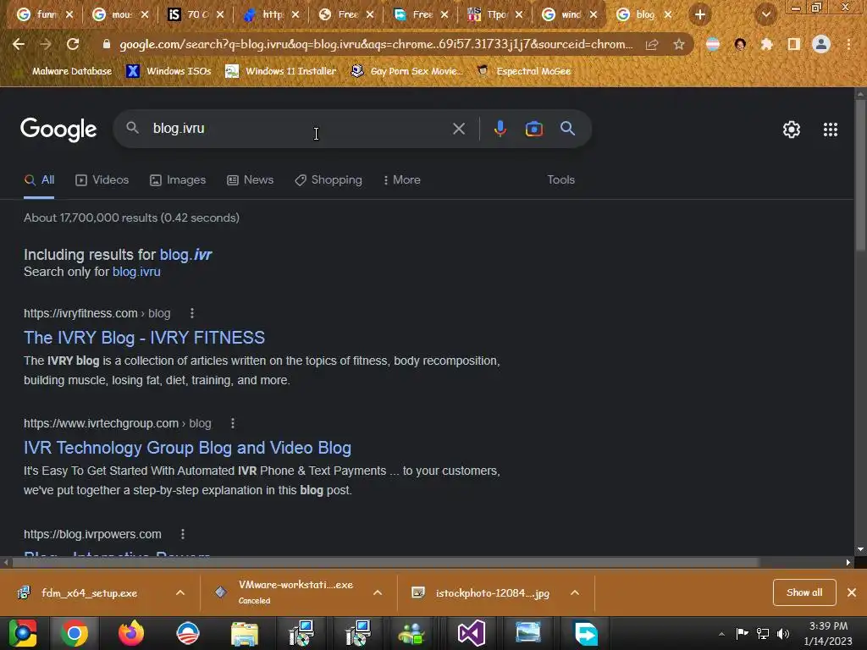Reload the current Google search page
The image size is (867, 650).
[73, 44]
